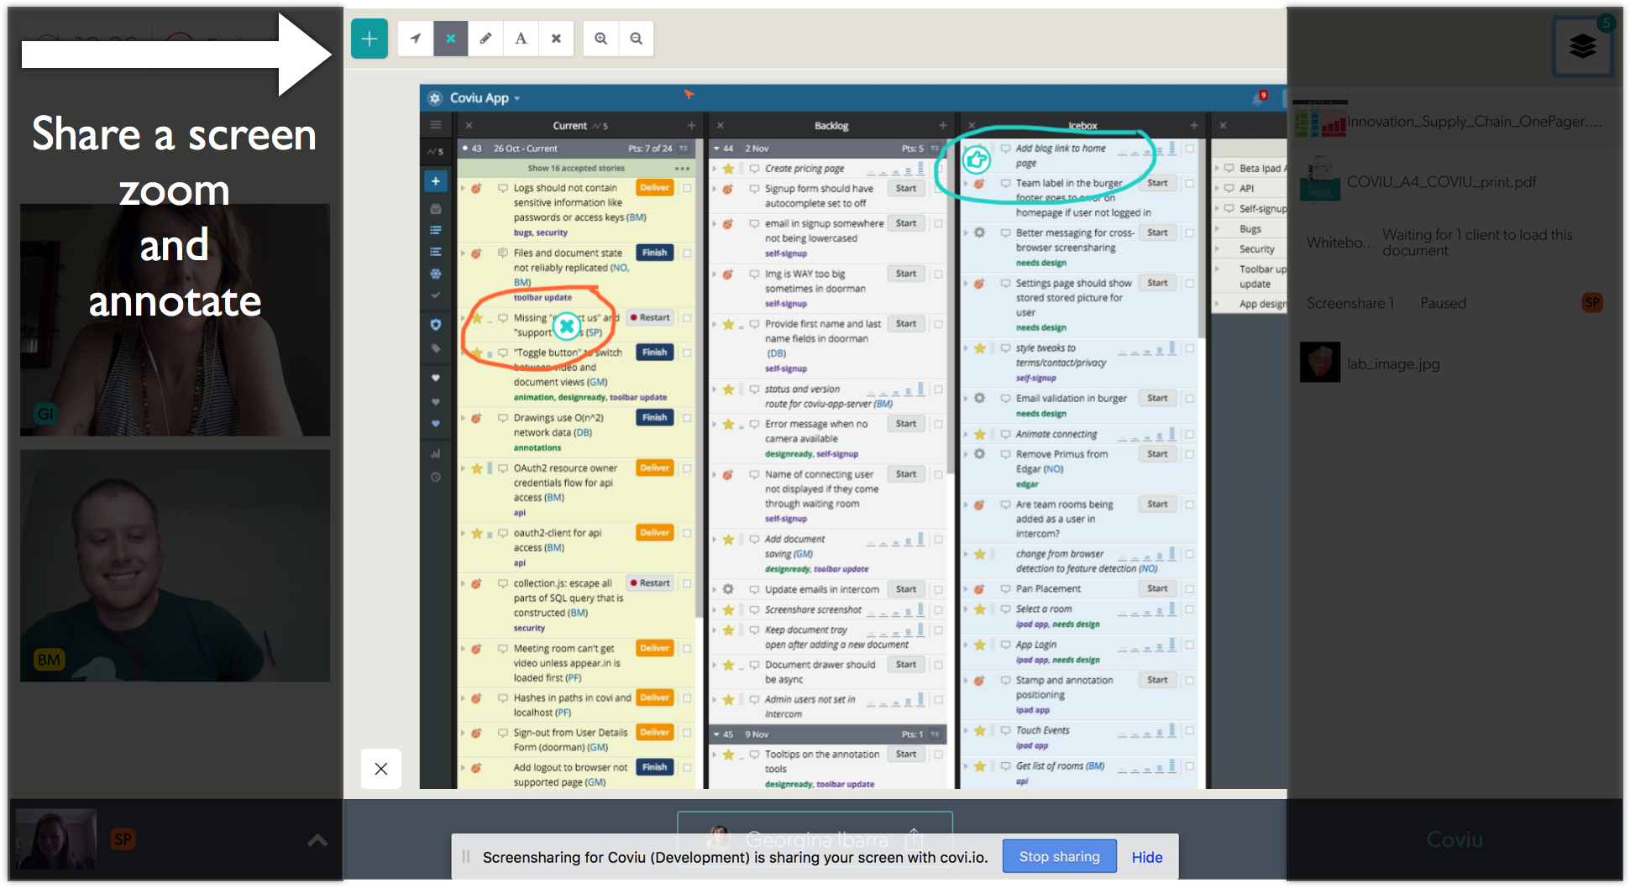Tick checkbox for Signup form should have story

coord(938,189)
